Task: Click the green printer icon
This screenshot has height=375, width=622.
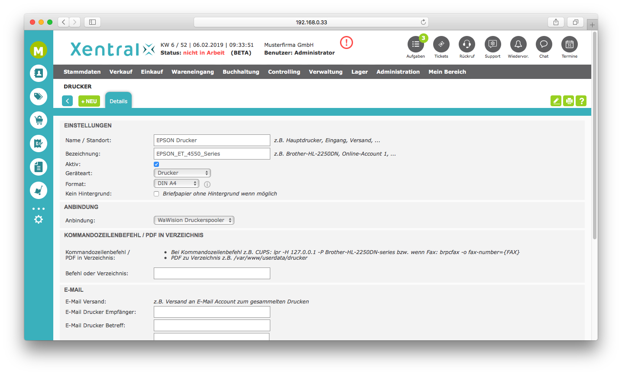Action: [x=569, y=101]
